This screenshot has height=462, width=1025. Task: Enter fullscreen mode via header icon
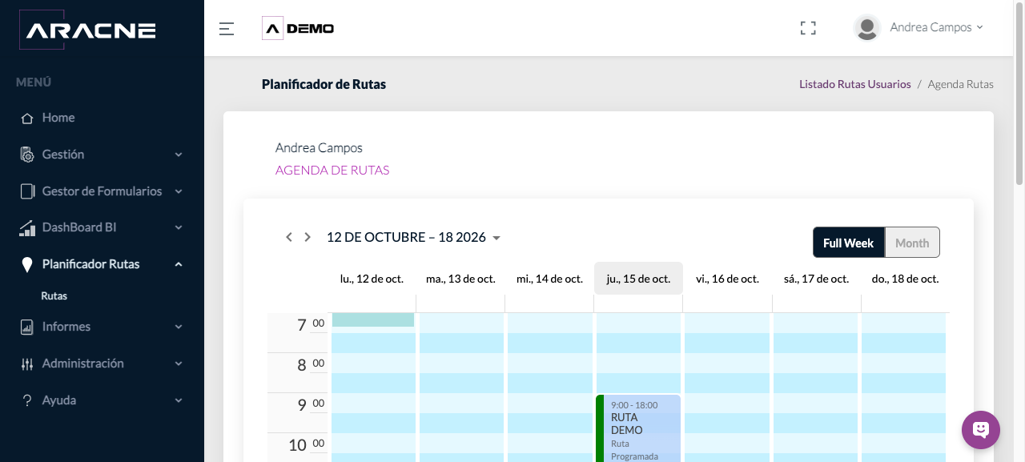point(808,28)
